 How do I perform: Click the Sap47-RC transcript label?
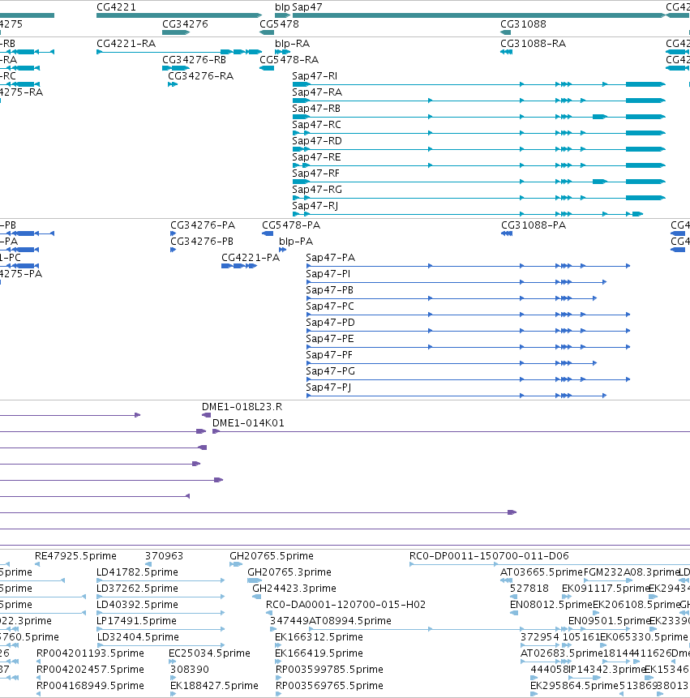pos(316,125)
